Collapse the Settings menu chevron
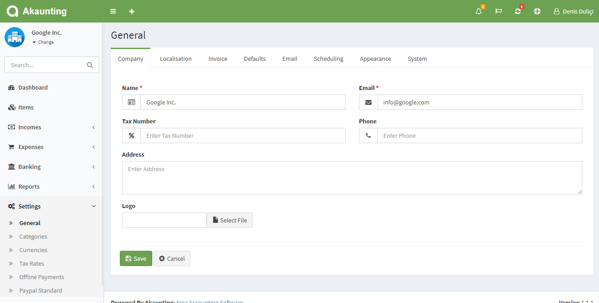The height and width of the screenshot is (303, 599). [94, 206]
